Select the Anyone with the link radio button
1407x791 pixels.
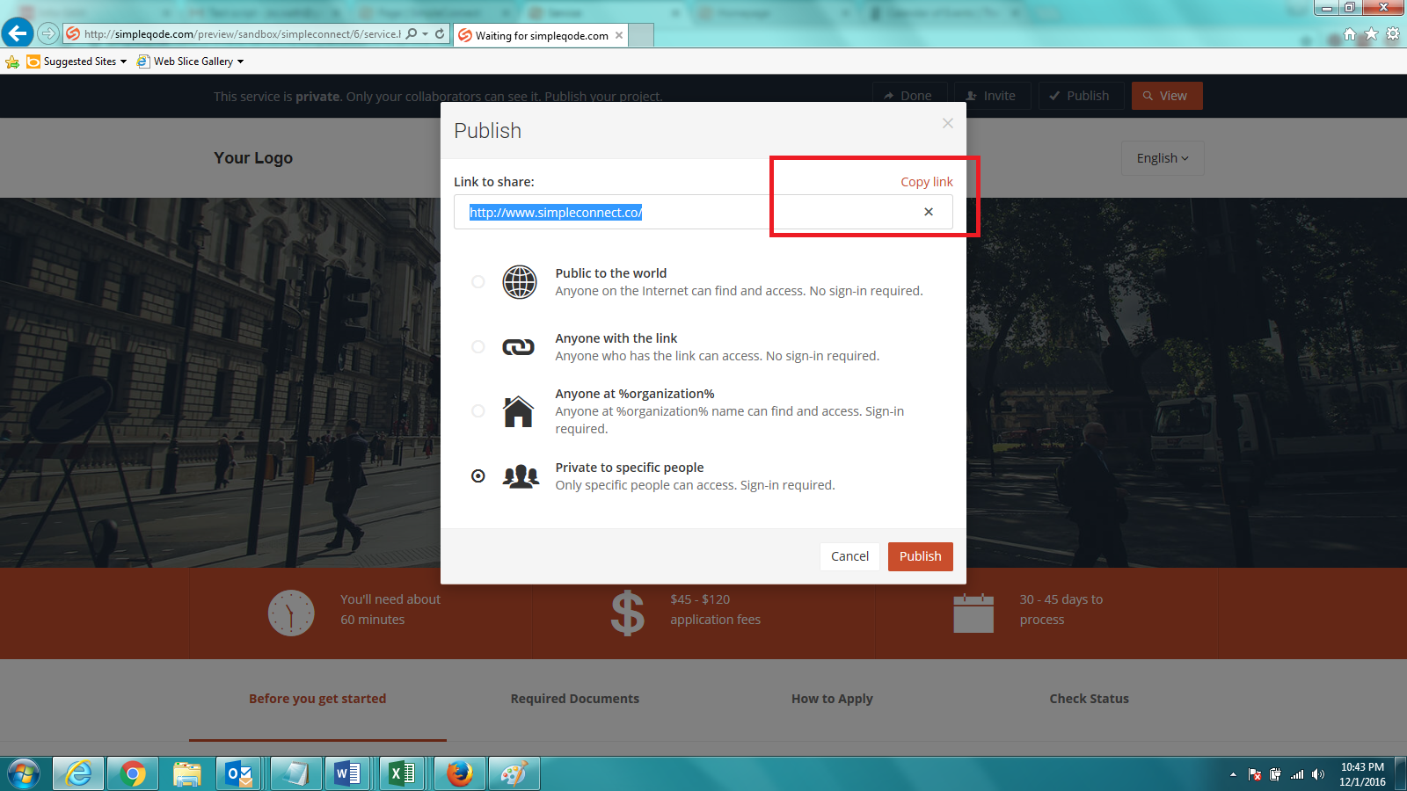(478, 347)
